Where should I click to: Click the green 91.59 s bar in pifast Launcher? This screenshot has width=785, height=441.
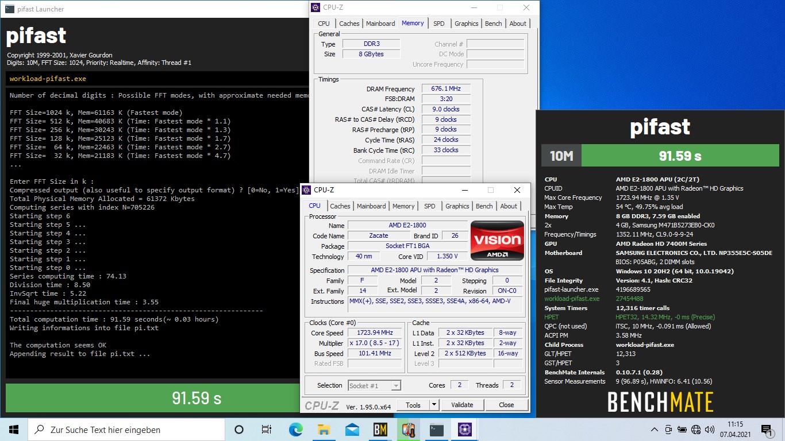[197, 398]
